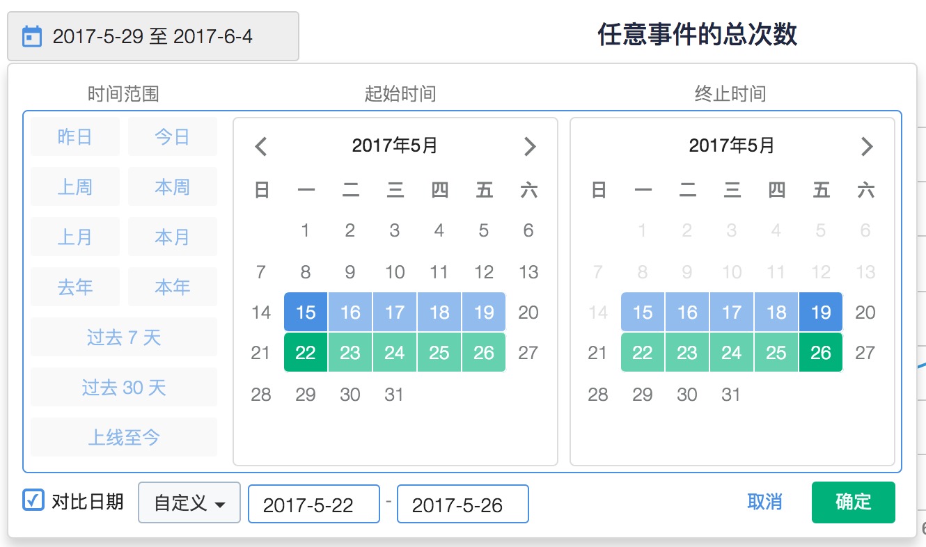The height and width of the screenshot is (547, 926).
Task: Go to next month in end calendar
Action: (867, 146)
